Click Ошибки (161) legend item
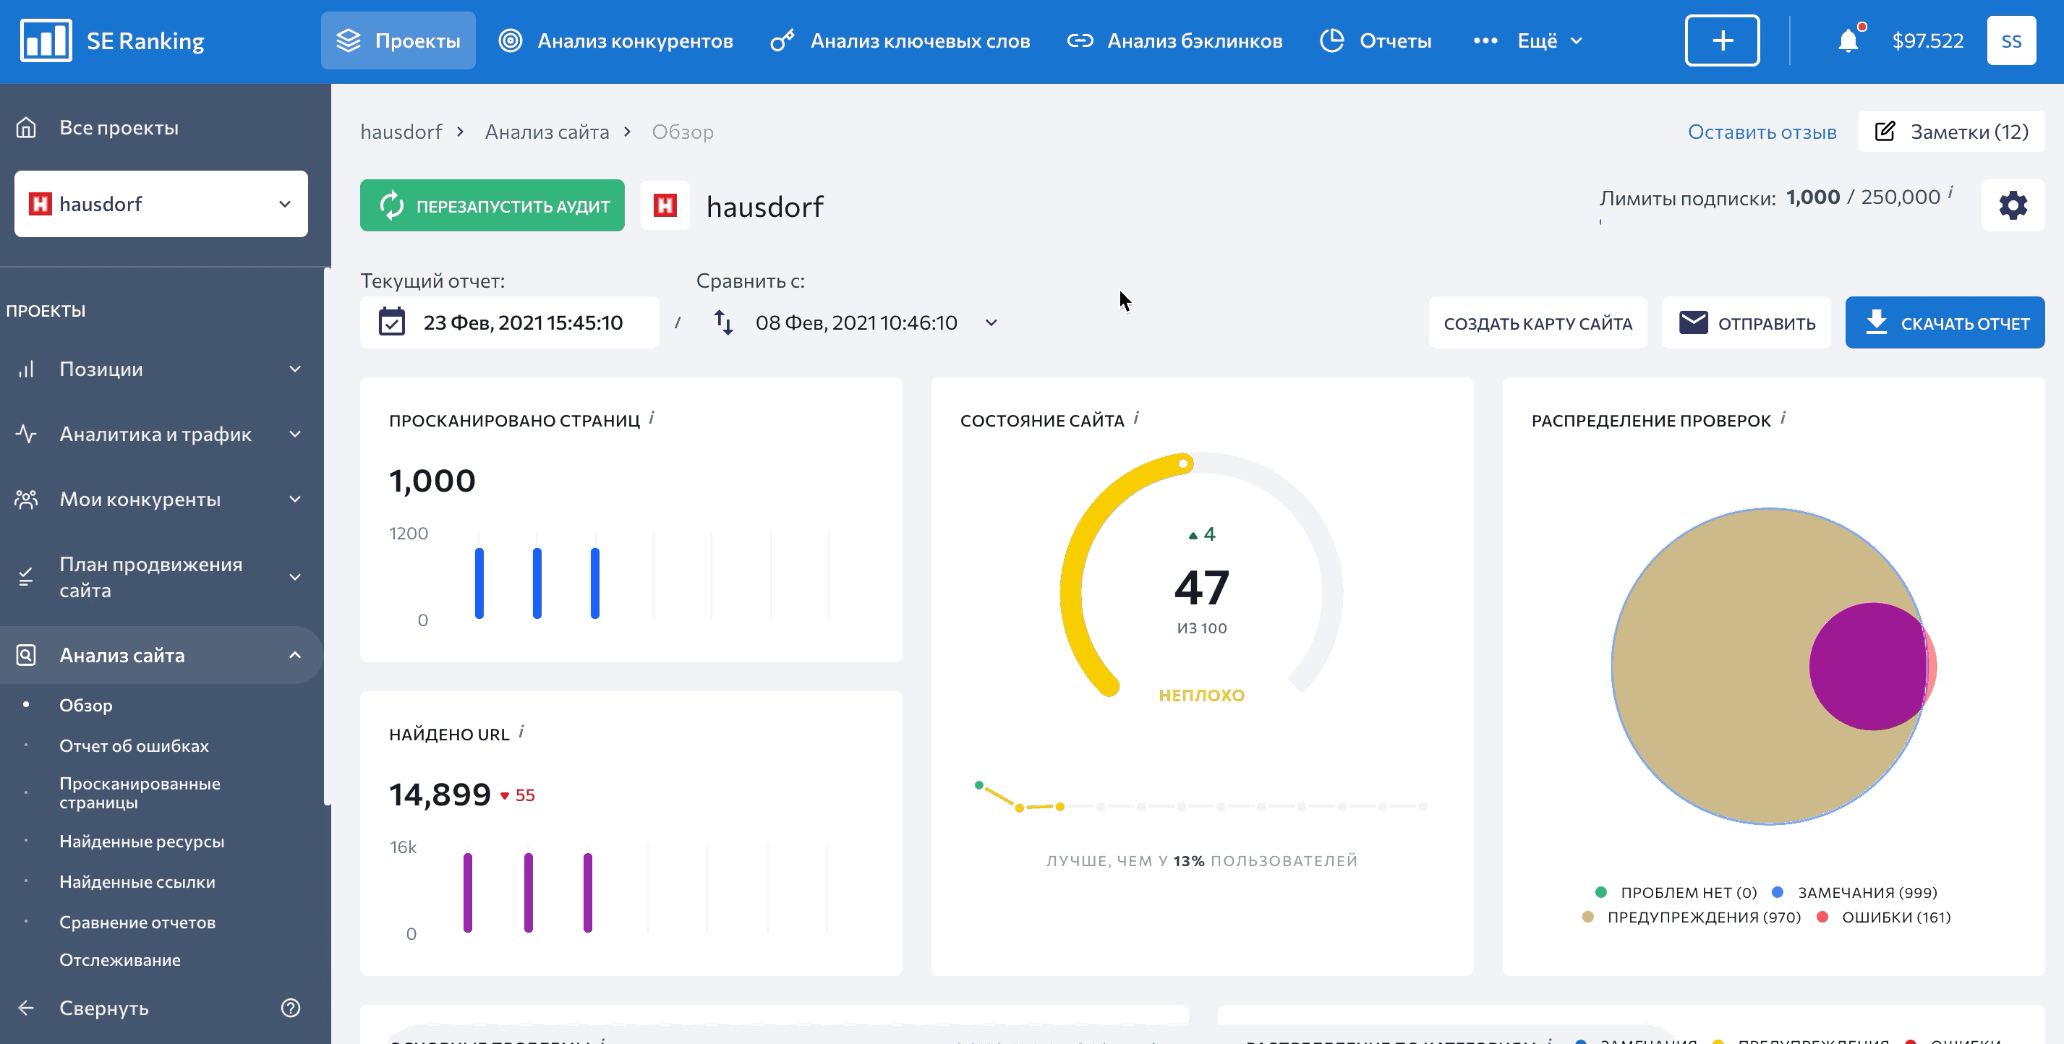Image resolution: width=2064 pixels, height=1044 pixels. [1885, 917]
